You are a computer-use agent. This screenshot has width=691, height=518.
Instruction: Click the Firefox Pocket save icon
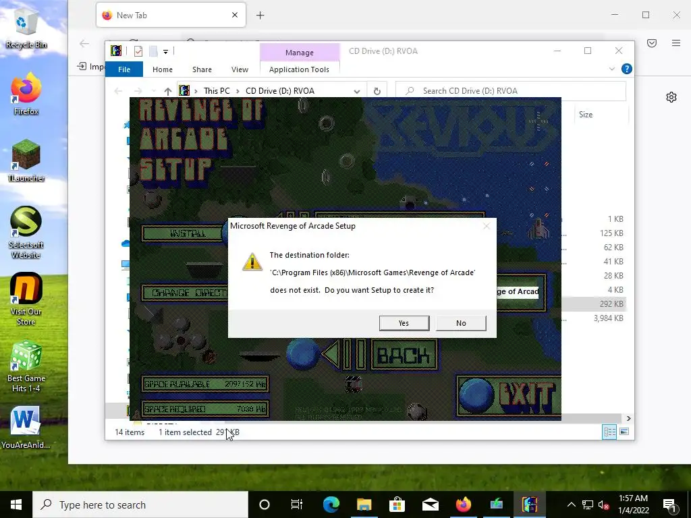[652, 42]
